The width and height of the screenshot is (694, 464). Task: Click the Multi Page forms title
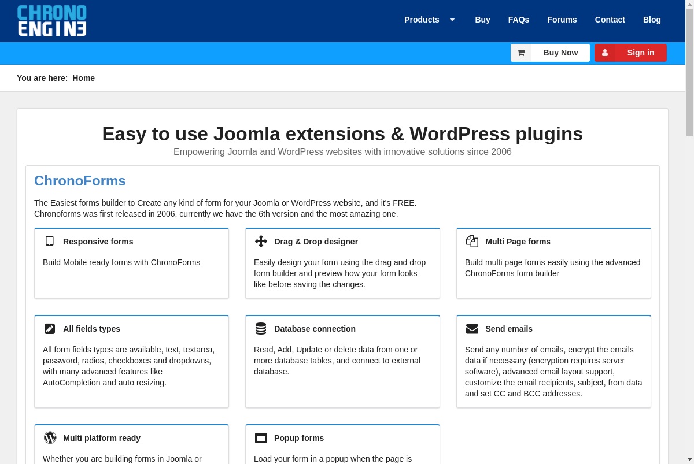(518, 242)
